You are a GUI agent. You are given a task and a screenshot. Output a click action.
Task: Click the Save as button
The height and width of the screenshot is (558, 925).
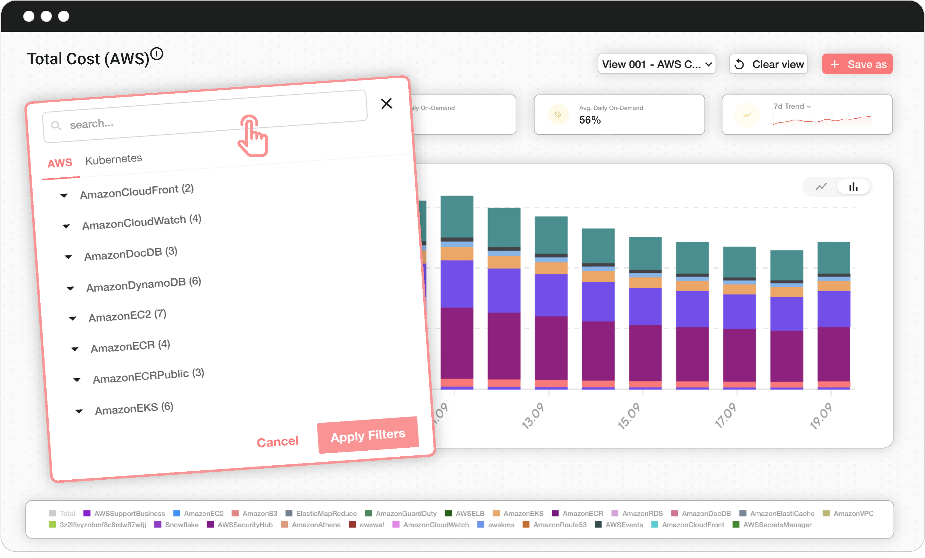[857, 64]
